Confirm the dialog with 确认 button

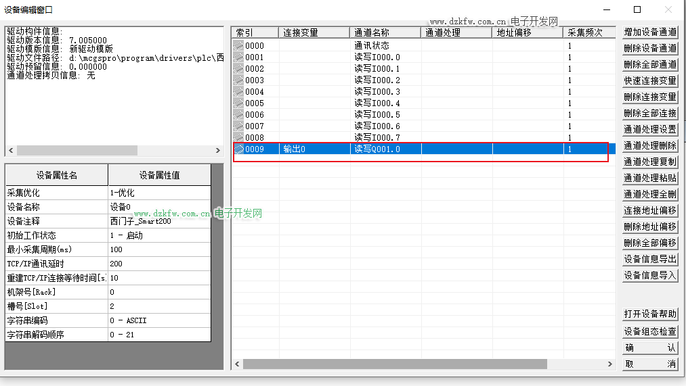click(x=649, y=347)
